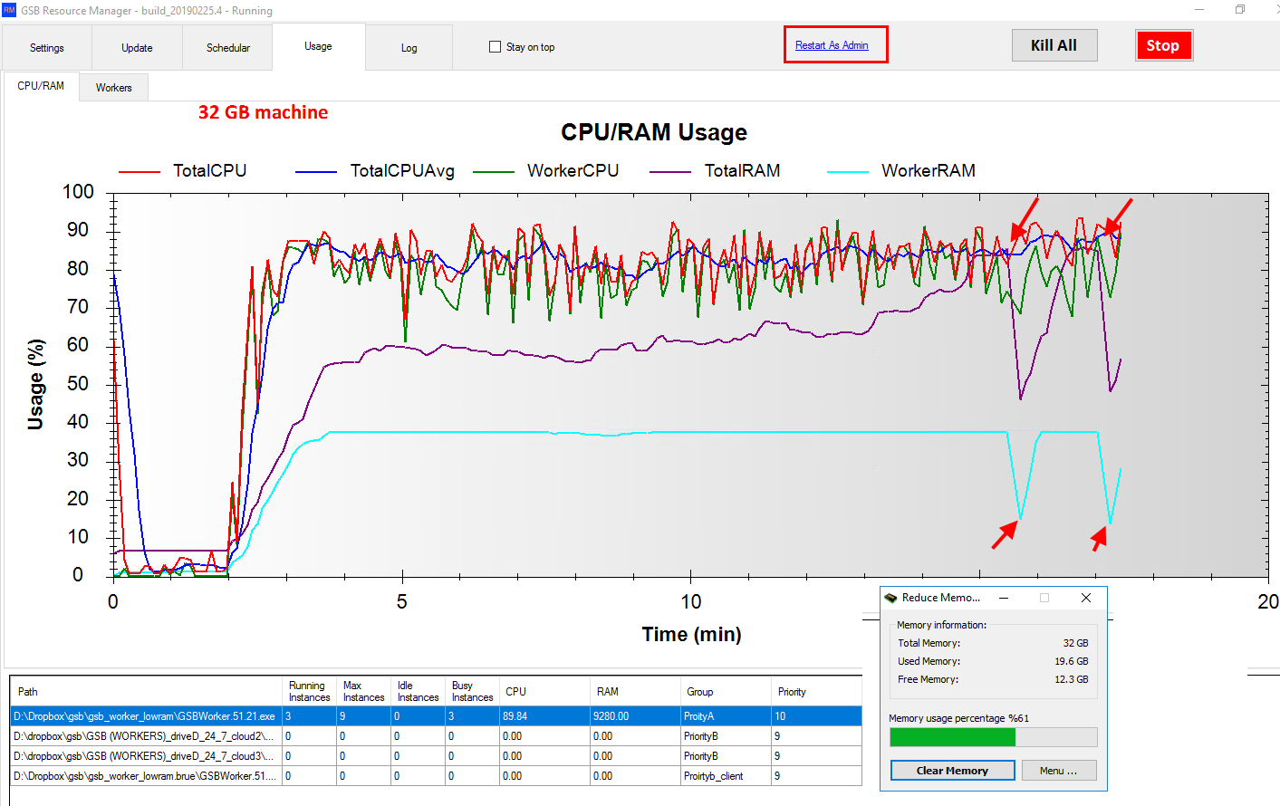The height and width of the screenshot is (806, 1280).
Task: Switch to the Workers sub-tab
Action: [114, 88]
